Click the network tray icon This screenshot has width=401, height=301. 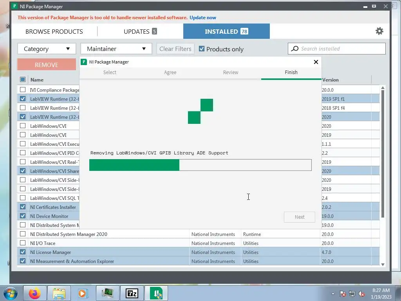(x=352, y=294)
